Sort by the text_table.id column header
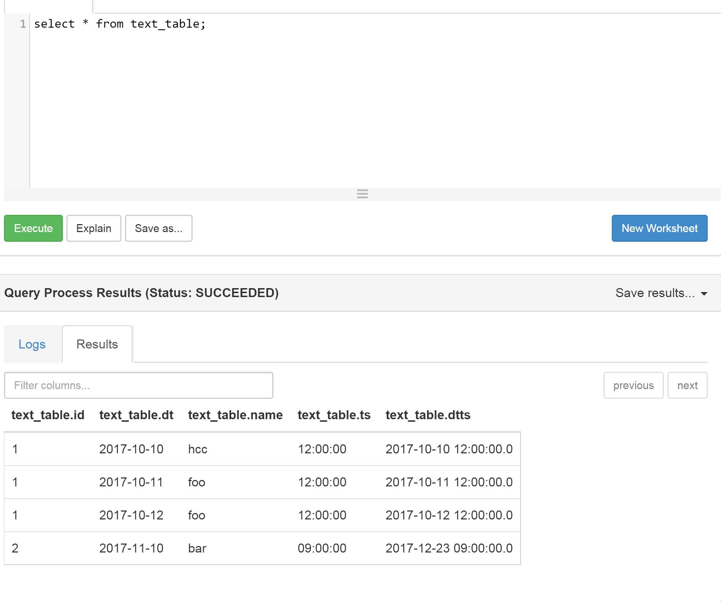The height and width of the screenshot is (601, 721). point(48,415)
